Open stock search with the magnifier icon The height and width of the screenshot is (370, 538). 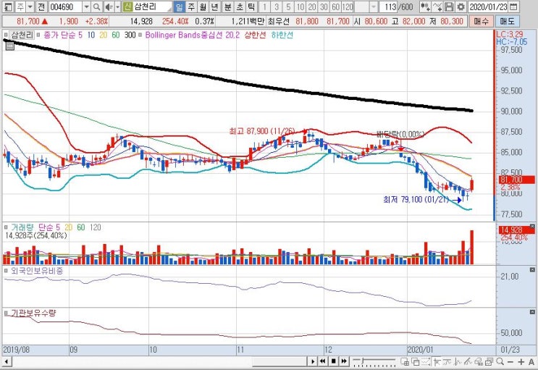pos(97,7)
